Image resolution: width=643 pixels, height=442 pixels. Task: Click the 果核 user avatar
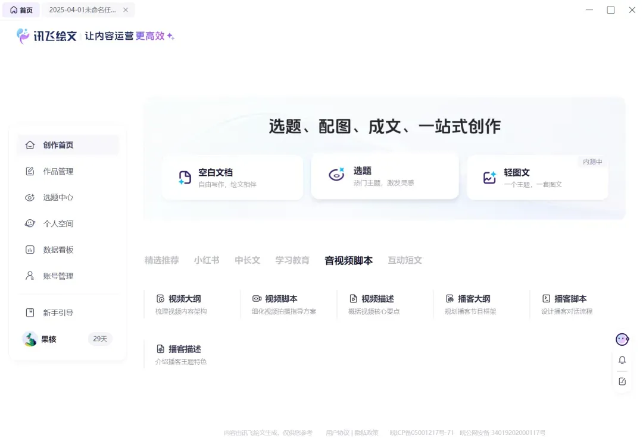click(30, 339)
